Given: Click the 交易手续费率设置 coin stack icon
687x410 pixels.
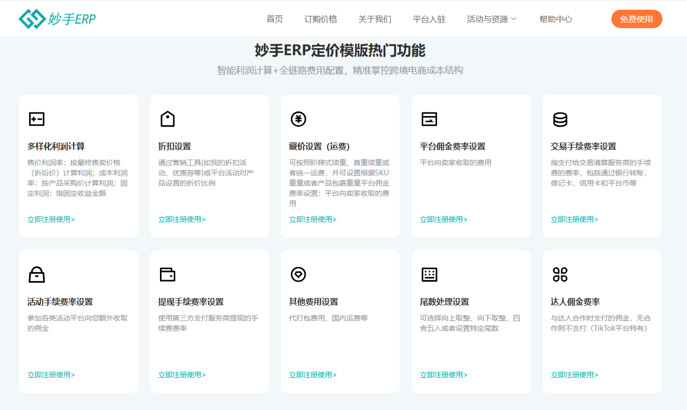Looking at the screenshot, I should click(x=560, y=119).
